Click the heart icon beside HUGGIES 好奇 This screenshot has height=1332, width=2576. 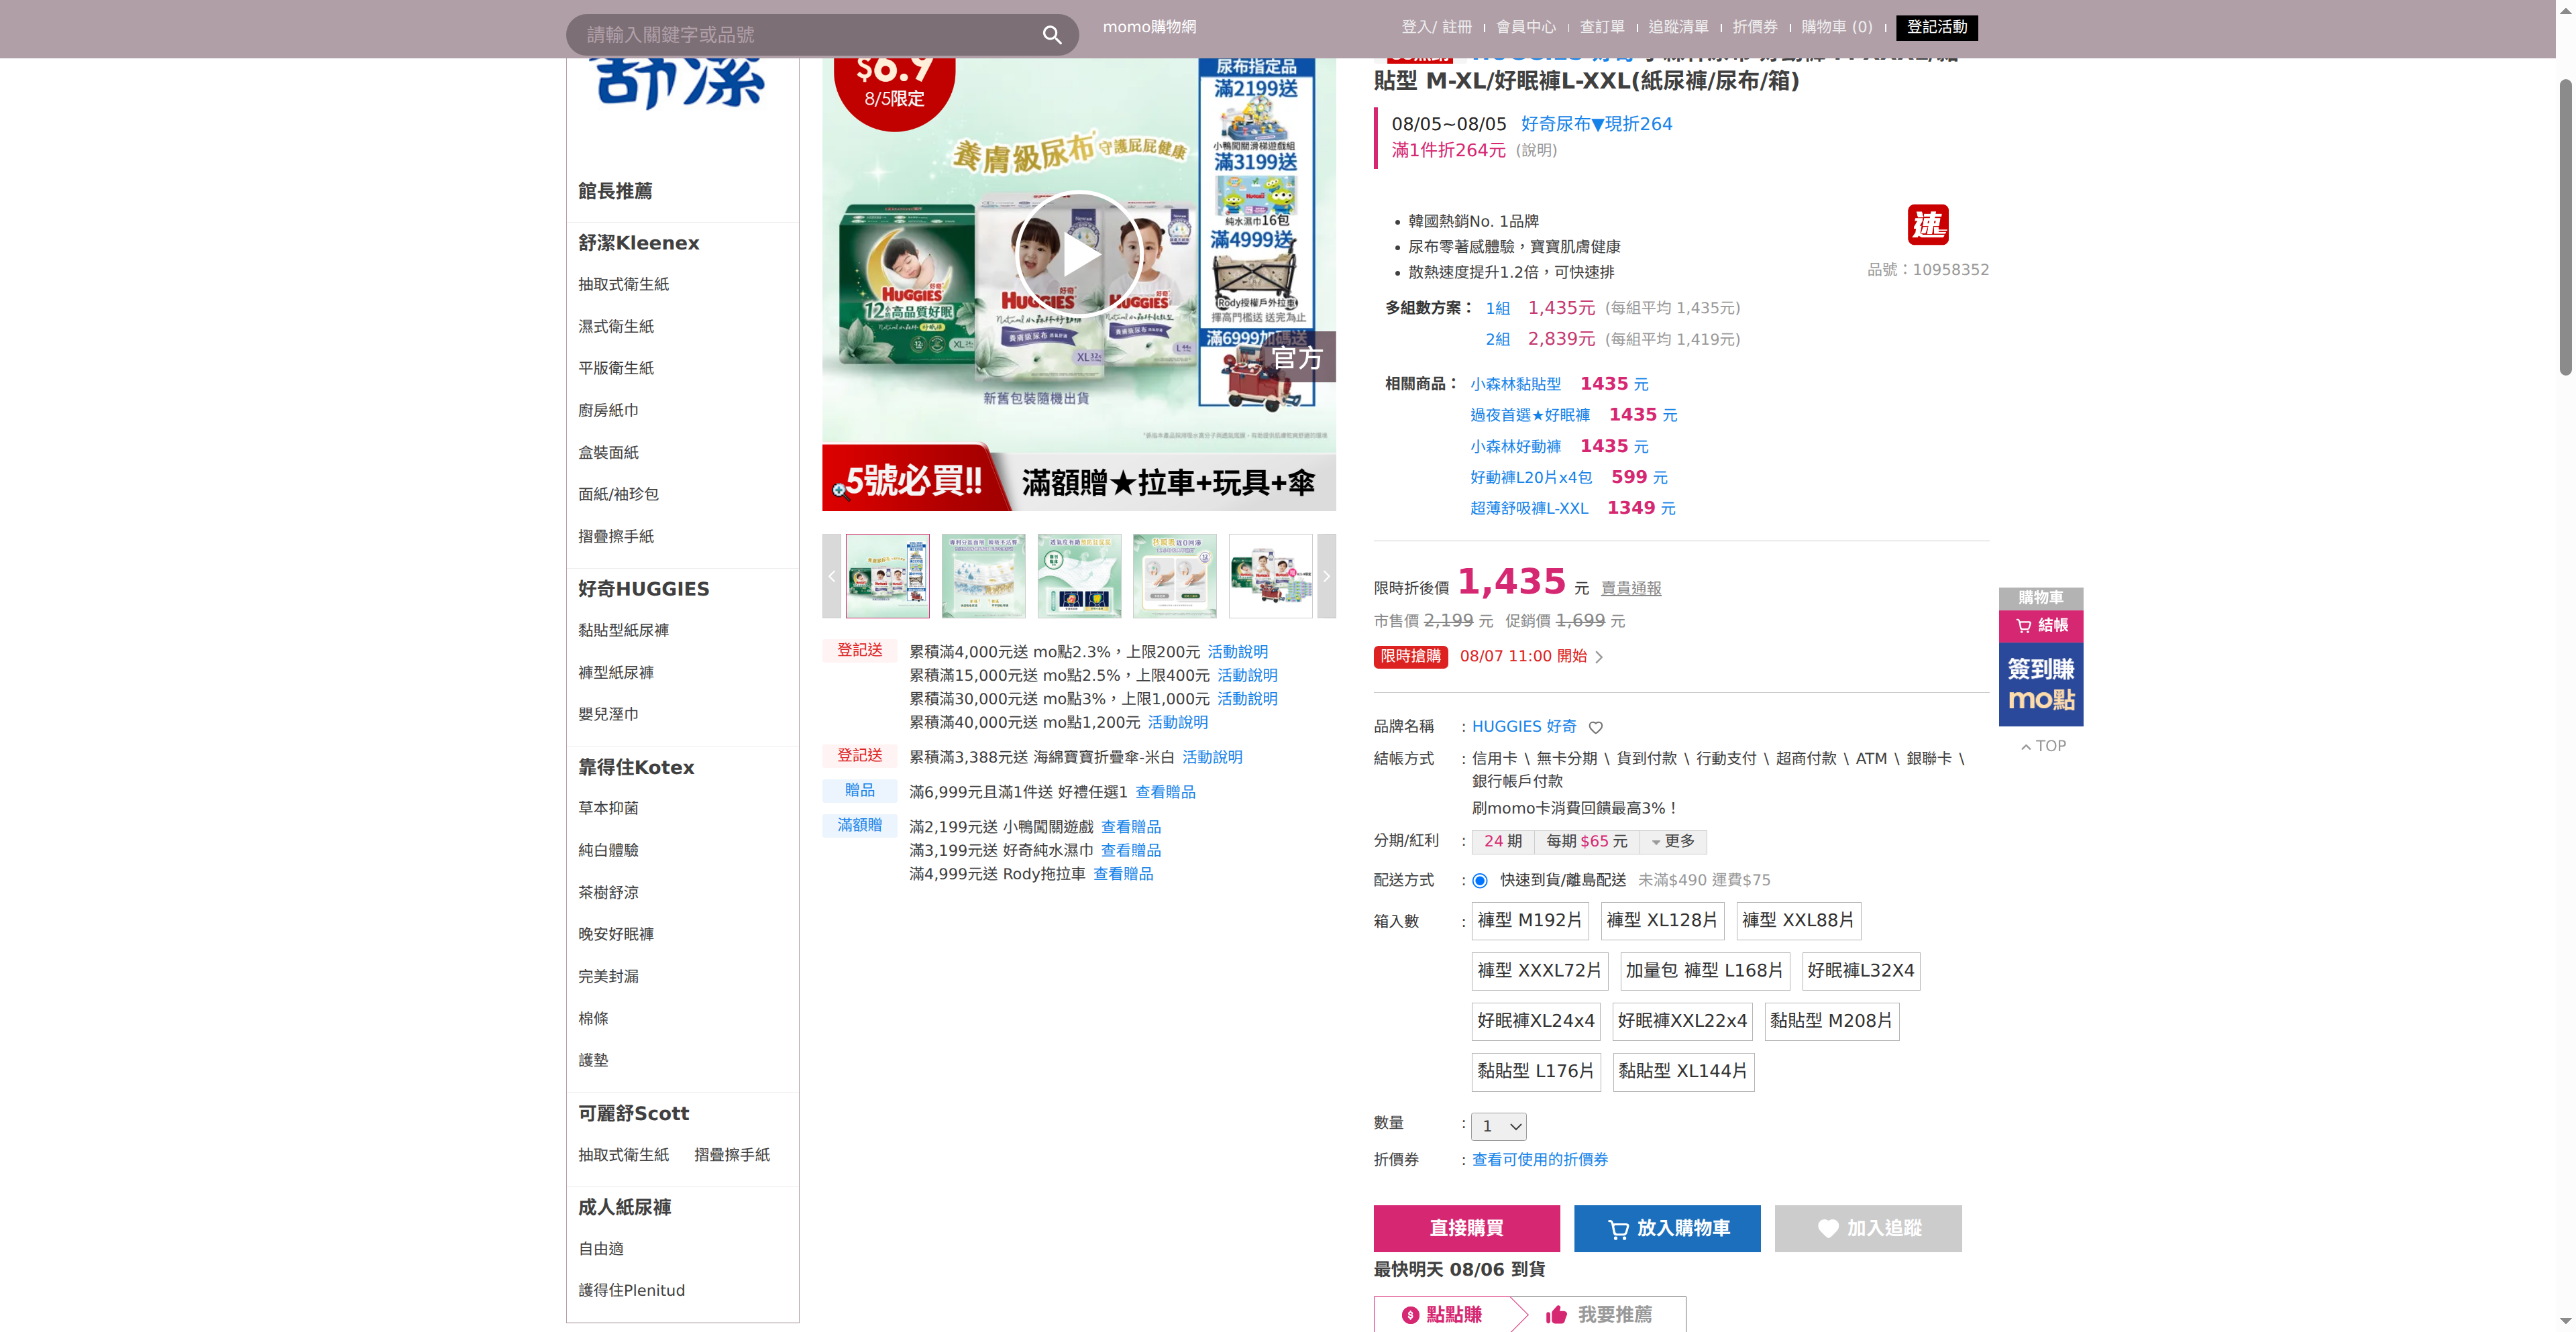1596,727
